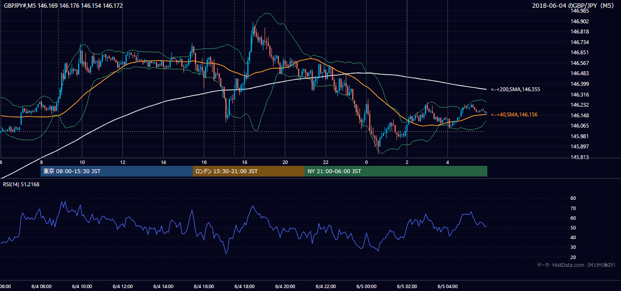Click RSI scale value 50

tap(573, 227)
